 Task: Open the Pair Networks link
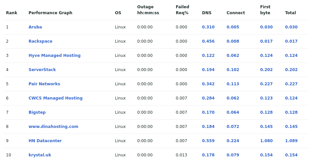[x=45, y=84]
